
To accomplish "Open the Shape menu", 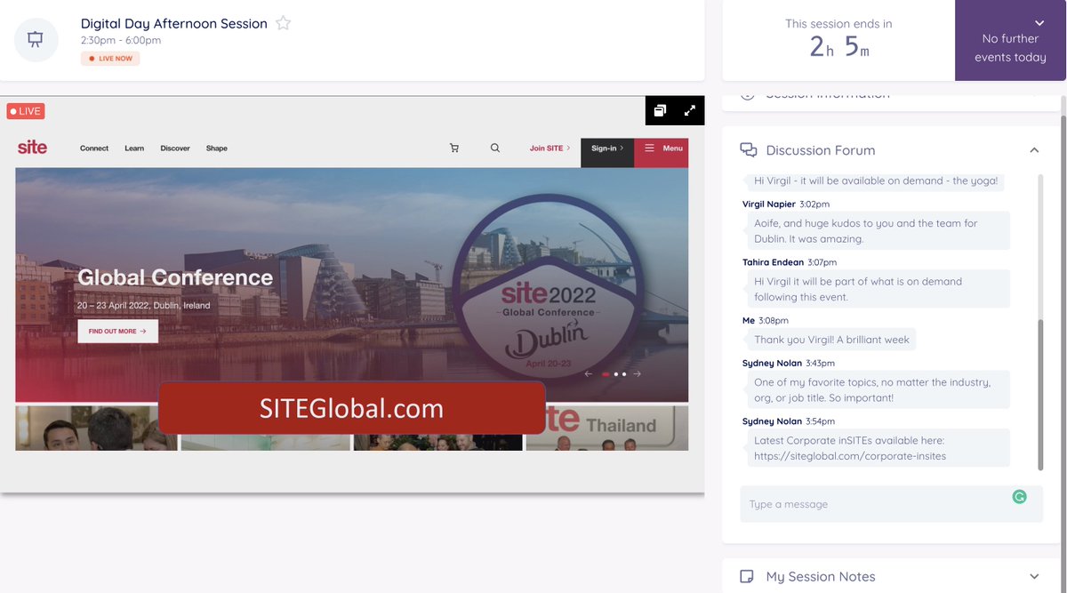I will pos(217,148).
